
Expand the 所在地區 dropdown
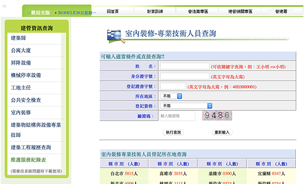pyautogui.click(x=171, y=96)
